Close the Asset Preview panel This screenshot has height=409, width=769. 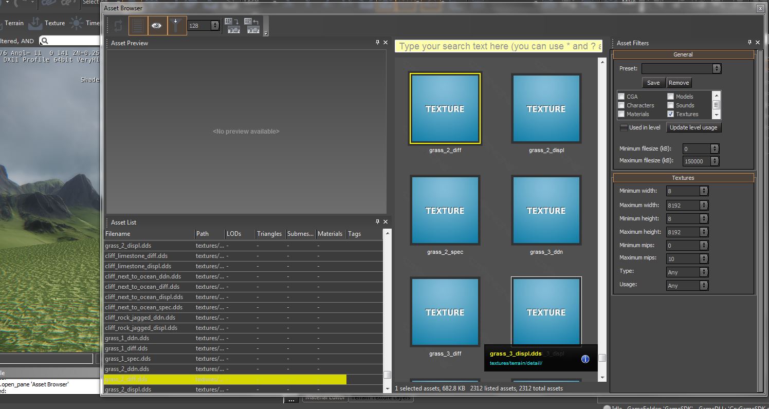[x=386, y=43]
